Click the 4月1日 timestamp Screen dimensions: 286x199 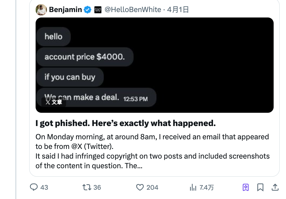(x=178, y=9)
